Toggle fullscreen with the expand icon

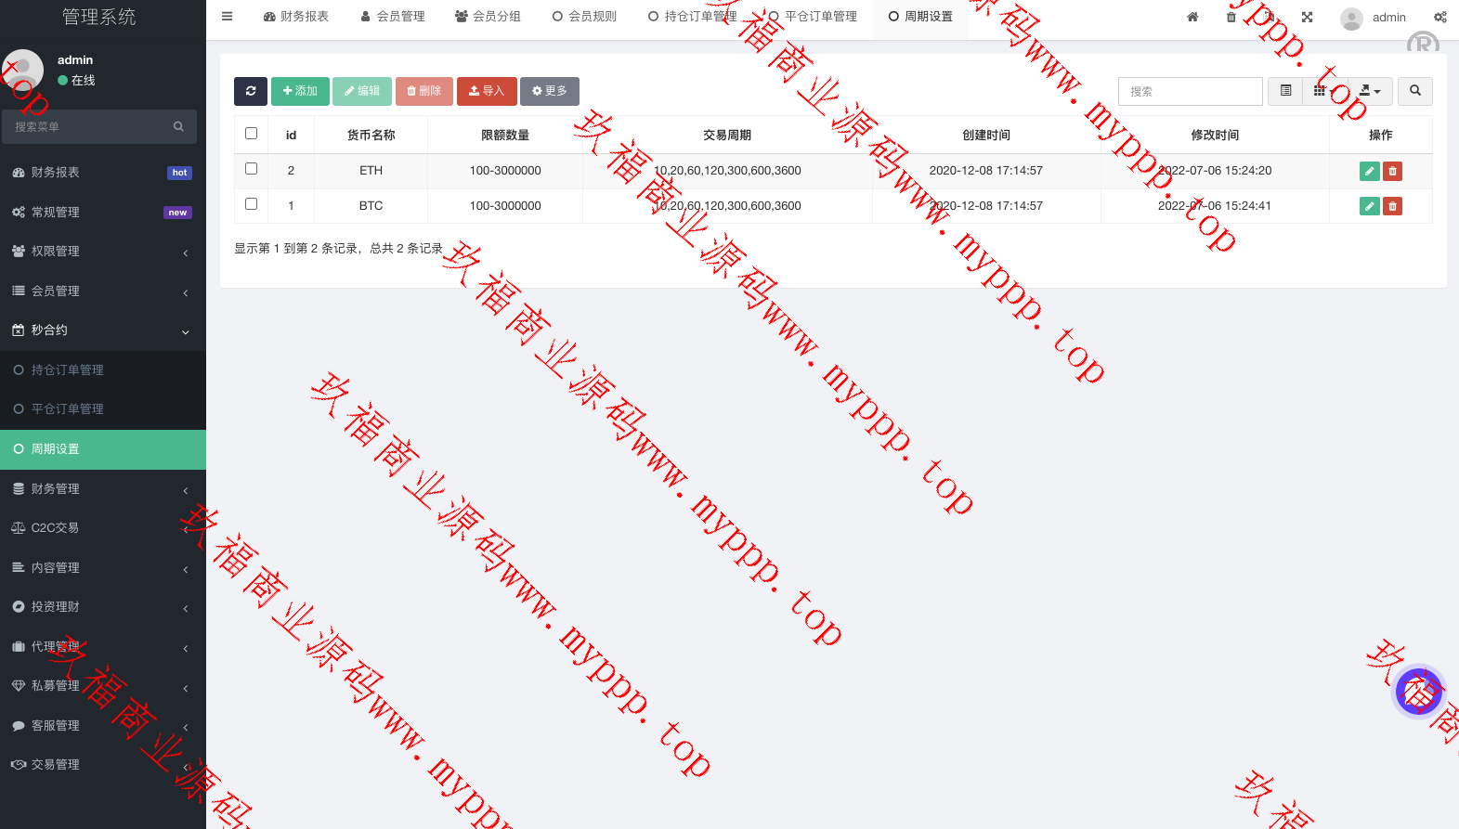click(1307, 17)
